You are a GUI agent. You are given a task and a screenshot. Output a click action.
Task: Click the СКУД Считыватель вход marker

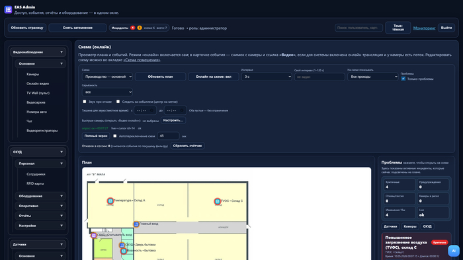pyautogui.click(x=94, y=236)
